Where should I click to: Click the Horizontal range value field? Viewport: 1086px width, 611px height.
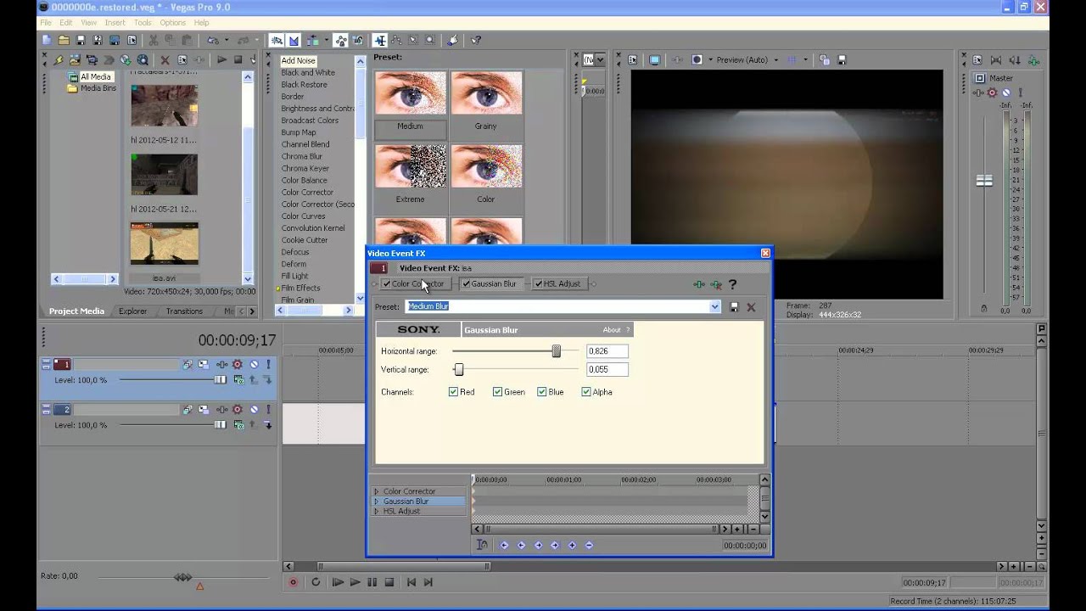[607, 351]
